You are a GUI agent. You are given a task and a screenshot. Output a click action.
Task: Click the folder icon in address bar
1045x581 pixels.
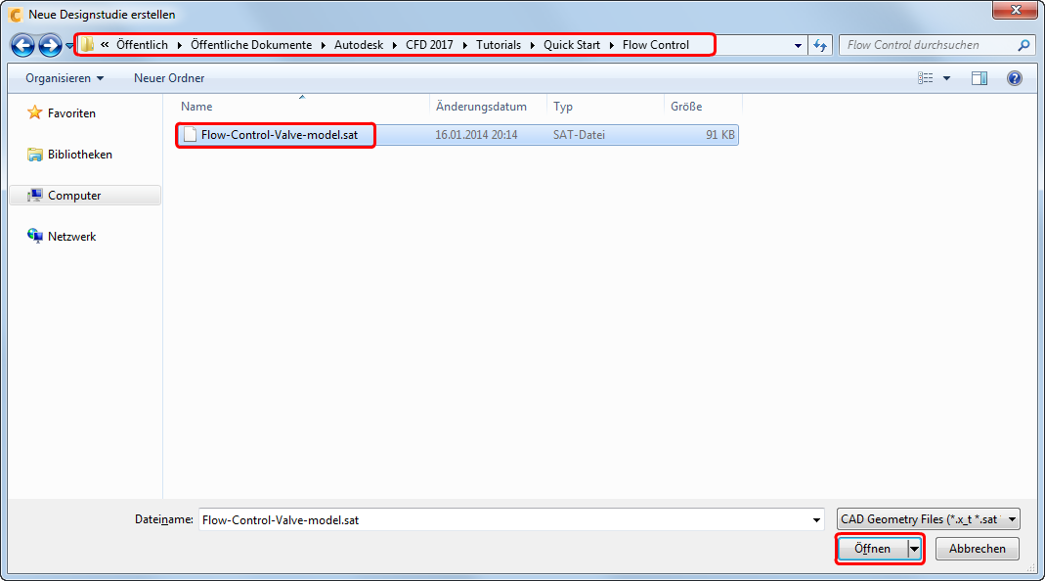87,45
